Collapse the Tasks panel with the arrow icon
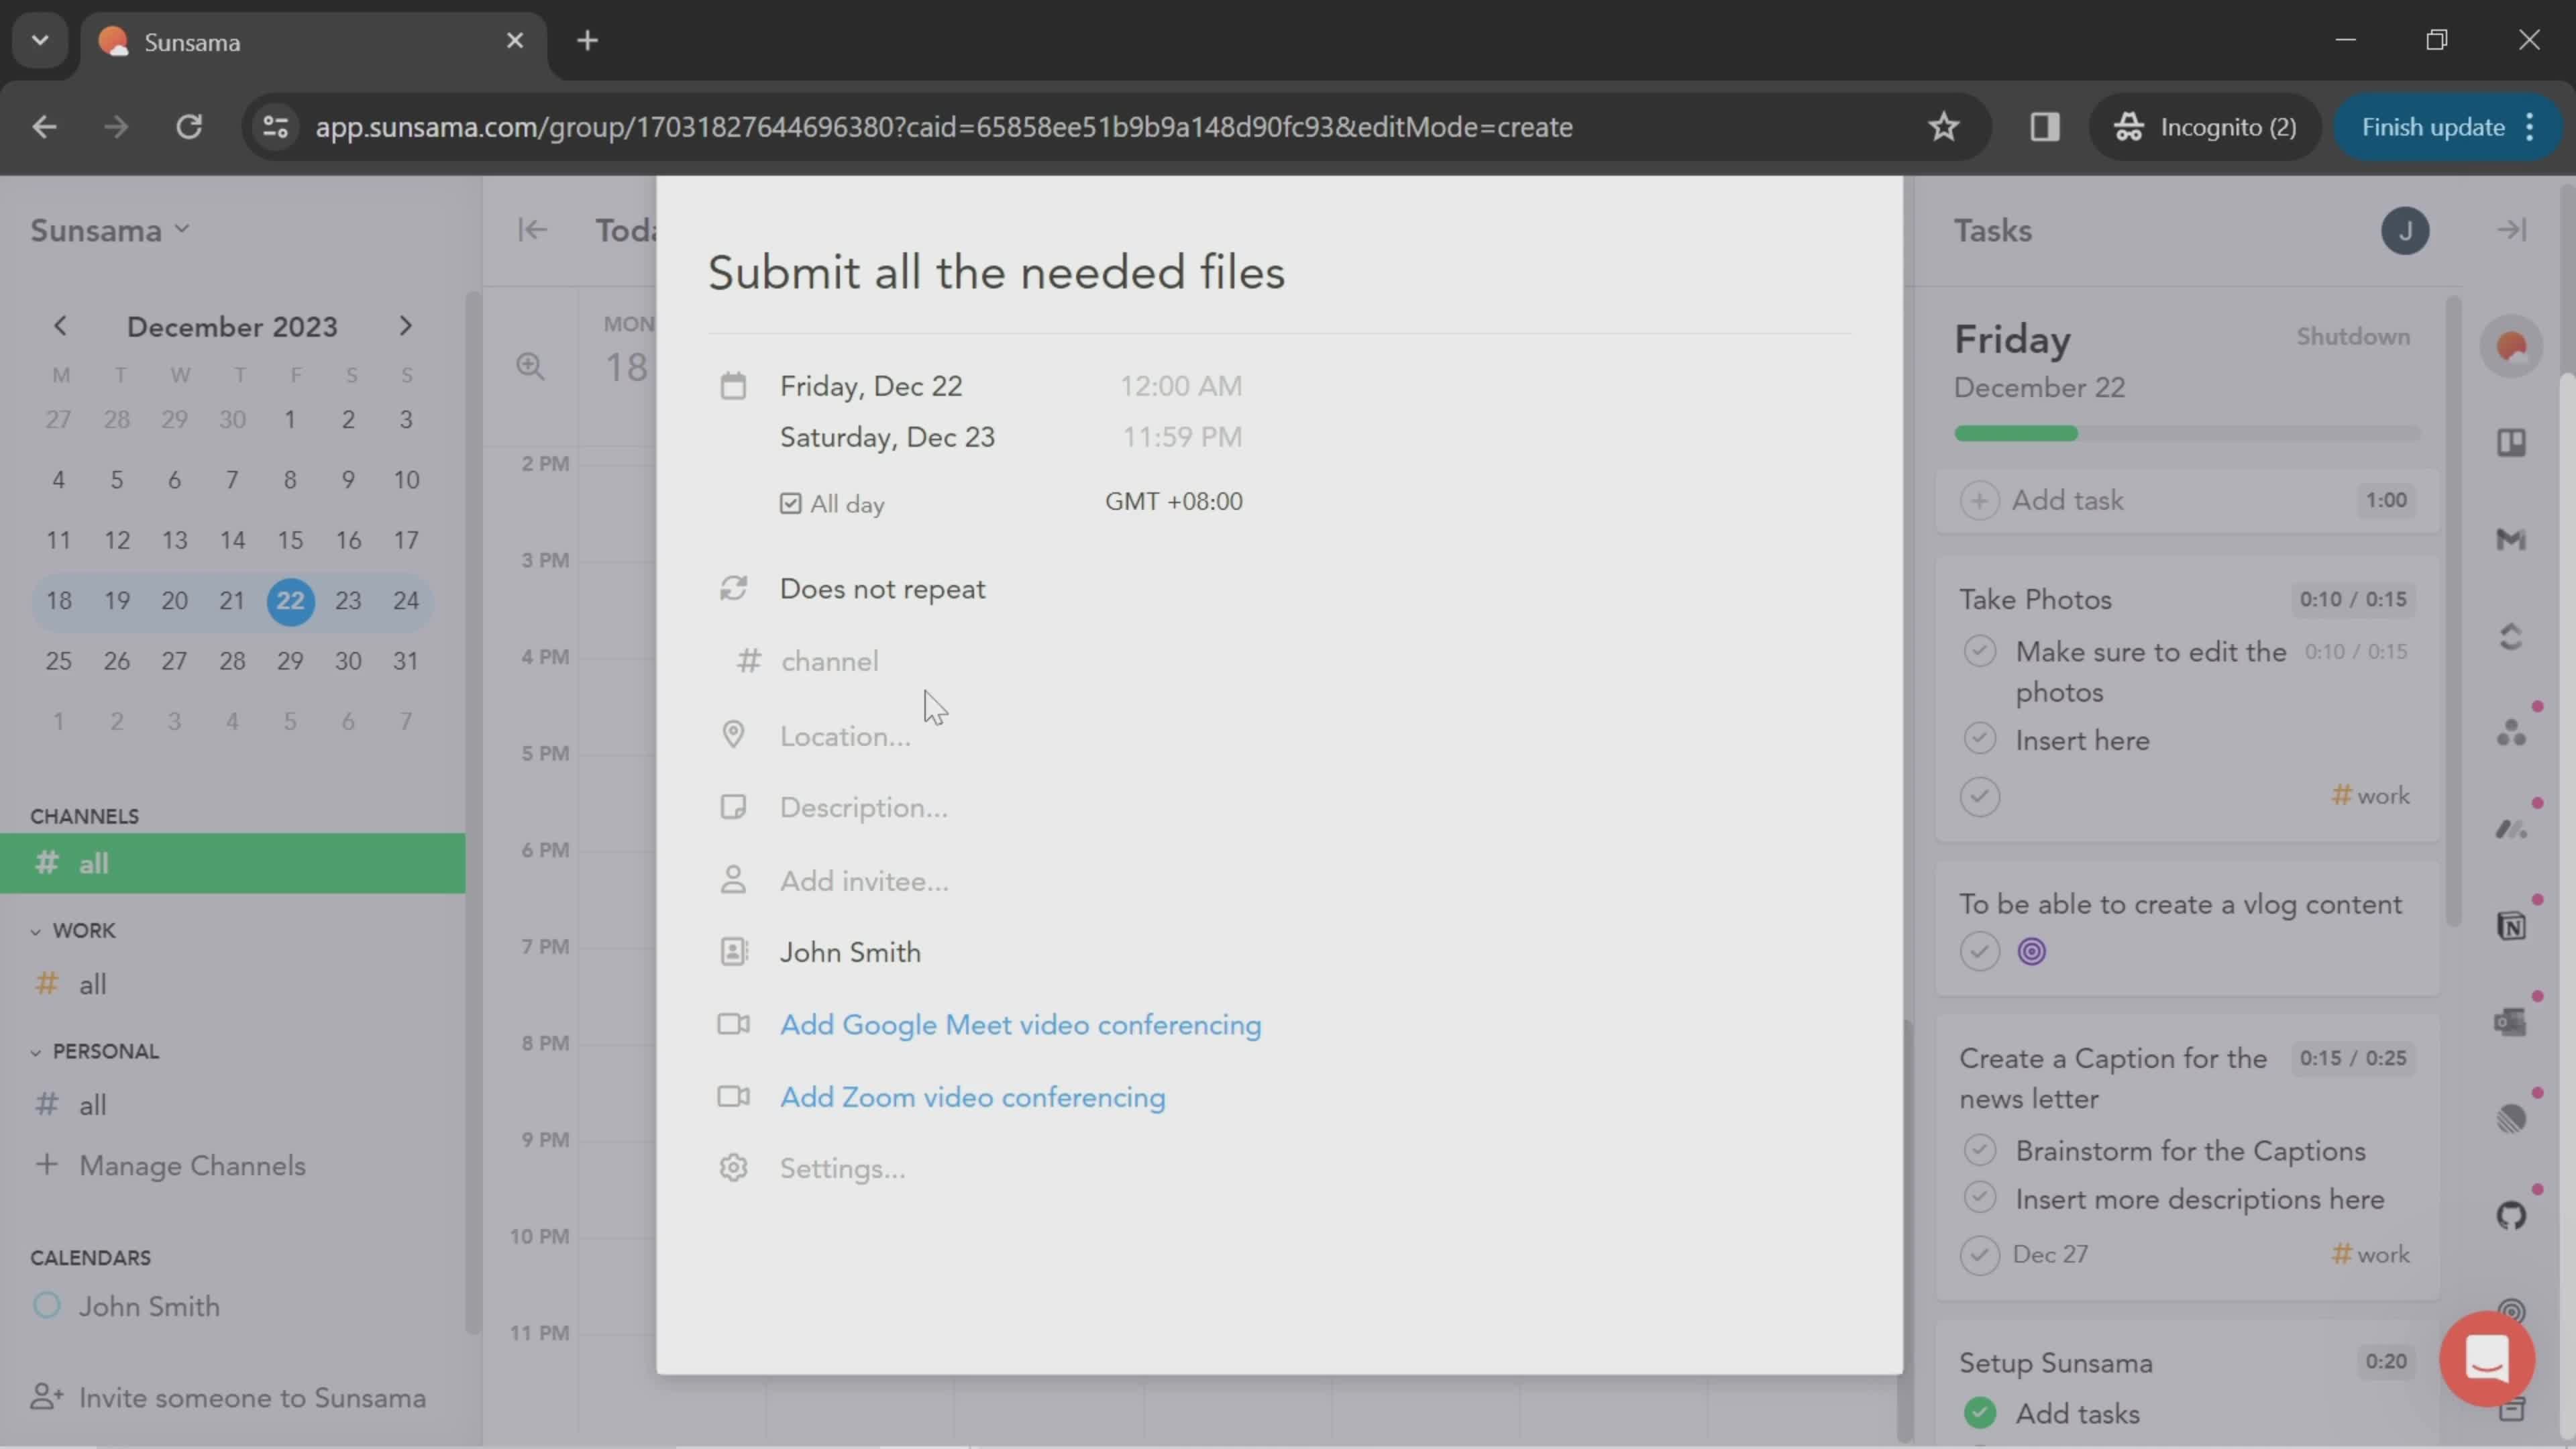This screenshot has width=2576, height=1449. click(x=2511, y=230)
